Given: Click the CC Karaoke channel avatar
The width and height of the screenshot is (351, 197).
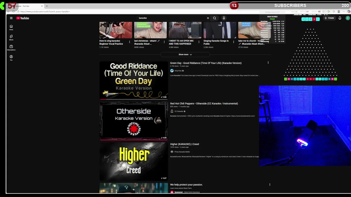Looking at the screenshot, I should coord(172,111).
